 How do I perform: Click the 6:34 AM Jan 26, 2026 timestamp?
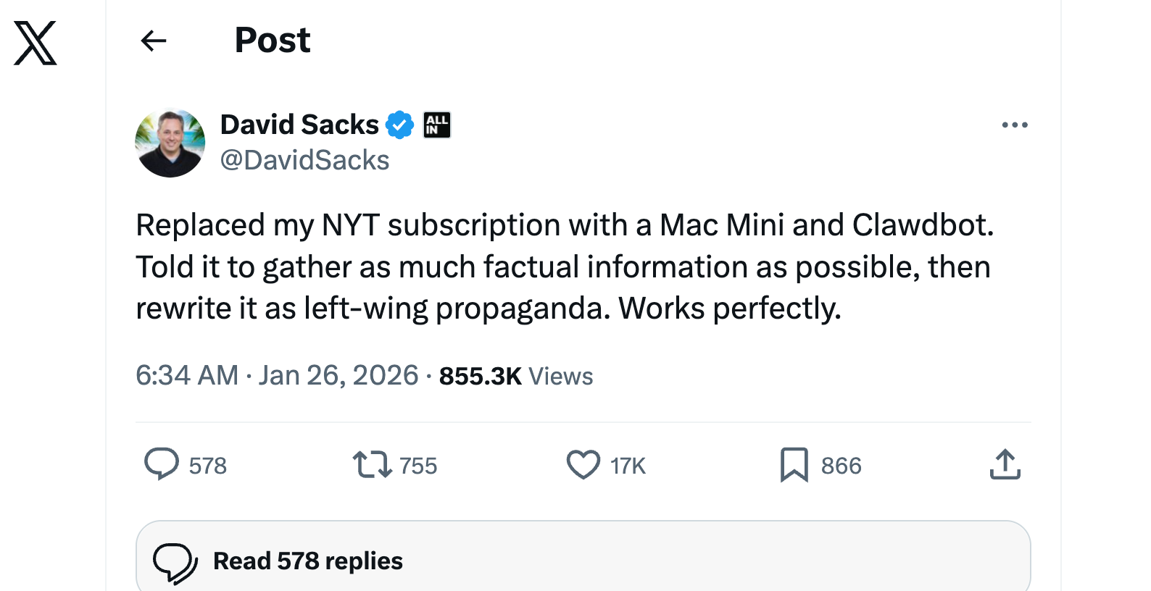click(277, 375)
